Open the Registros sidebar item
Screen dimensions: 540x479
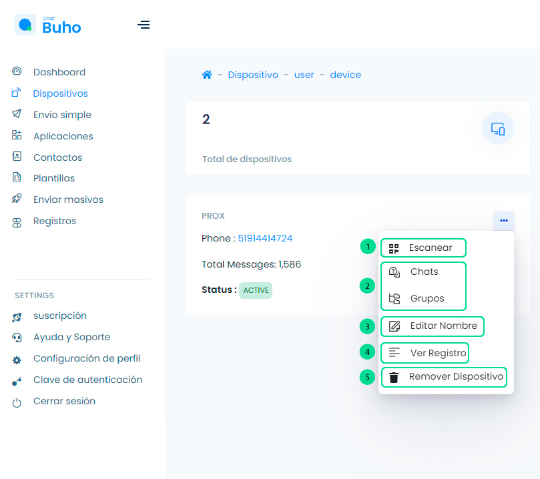(x=55, y=221)
